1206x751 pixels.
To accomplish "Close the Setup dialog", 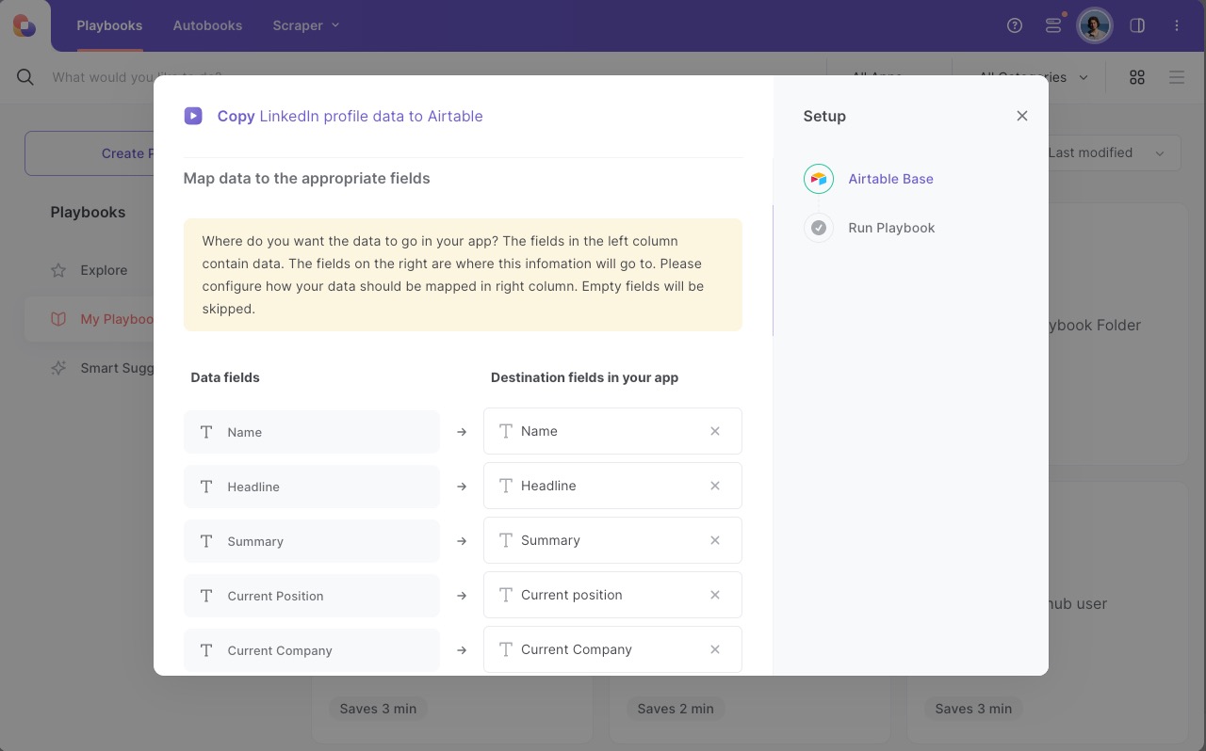I will click(1022, 116).
